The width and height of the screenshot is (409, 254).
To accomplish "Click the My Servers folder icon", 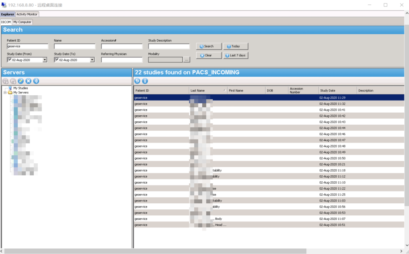I will click(x=10, y=92).
